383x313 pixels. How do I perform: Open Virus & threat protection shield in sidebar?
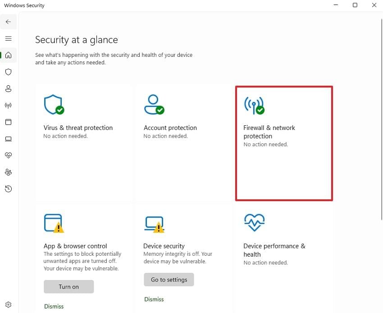click(8, 72)
